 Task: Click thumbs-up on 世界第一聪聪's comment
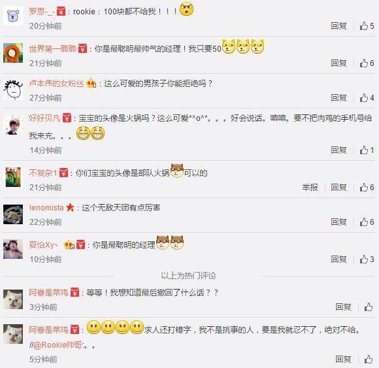(367, 63)
